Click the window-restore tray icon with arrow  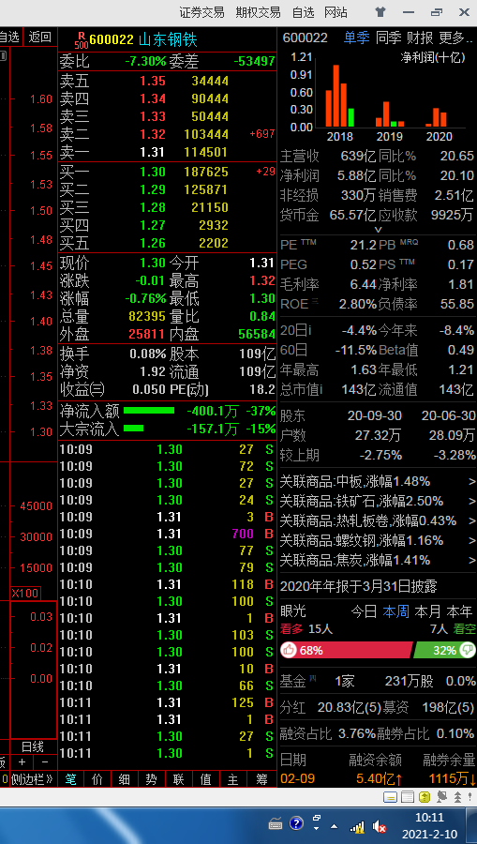pos(317,822)
